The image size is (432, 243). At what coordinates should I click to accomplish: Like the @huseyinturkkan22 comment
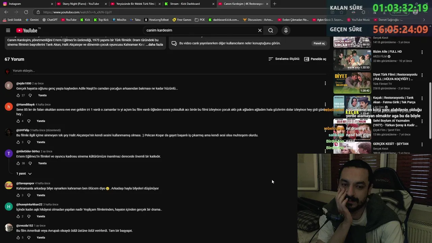coord(18,216)
